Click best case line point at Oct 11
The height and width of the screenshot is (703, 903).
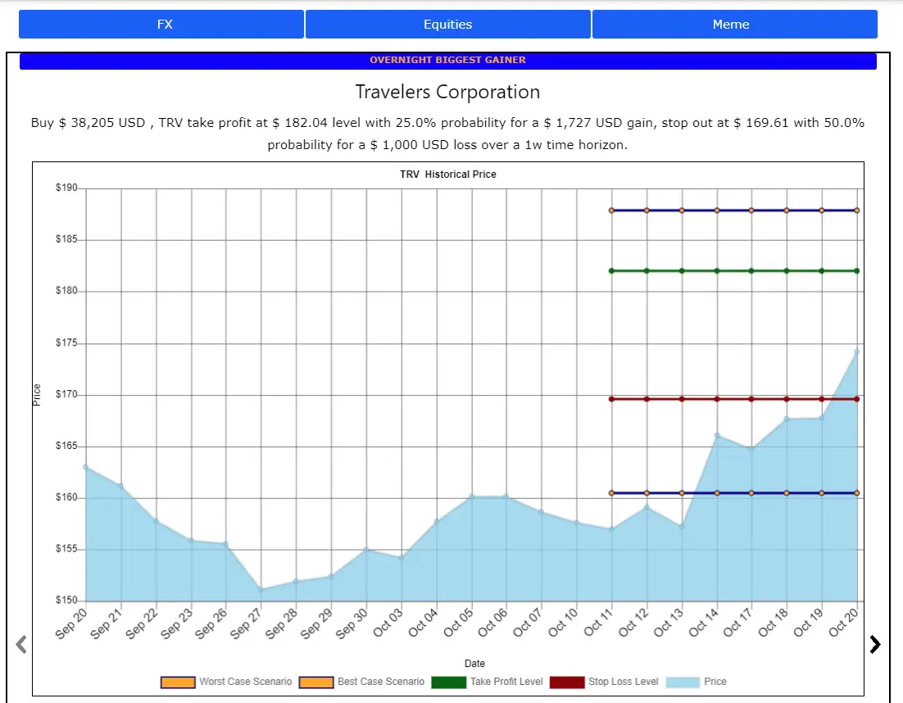611,211
